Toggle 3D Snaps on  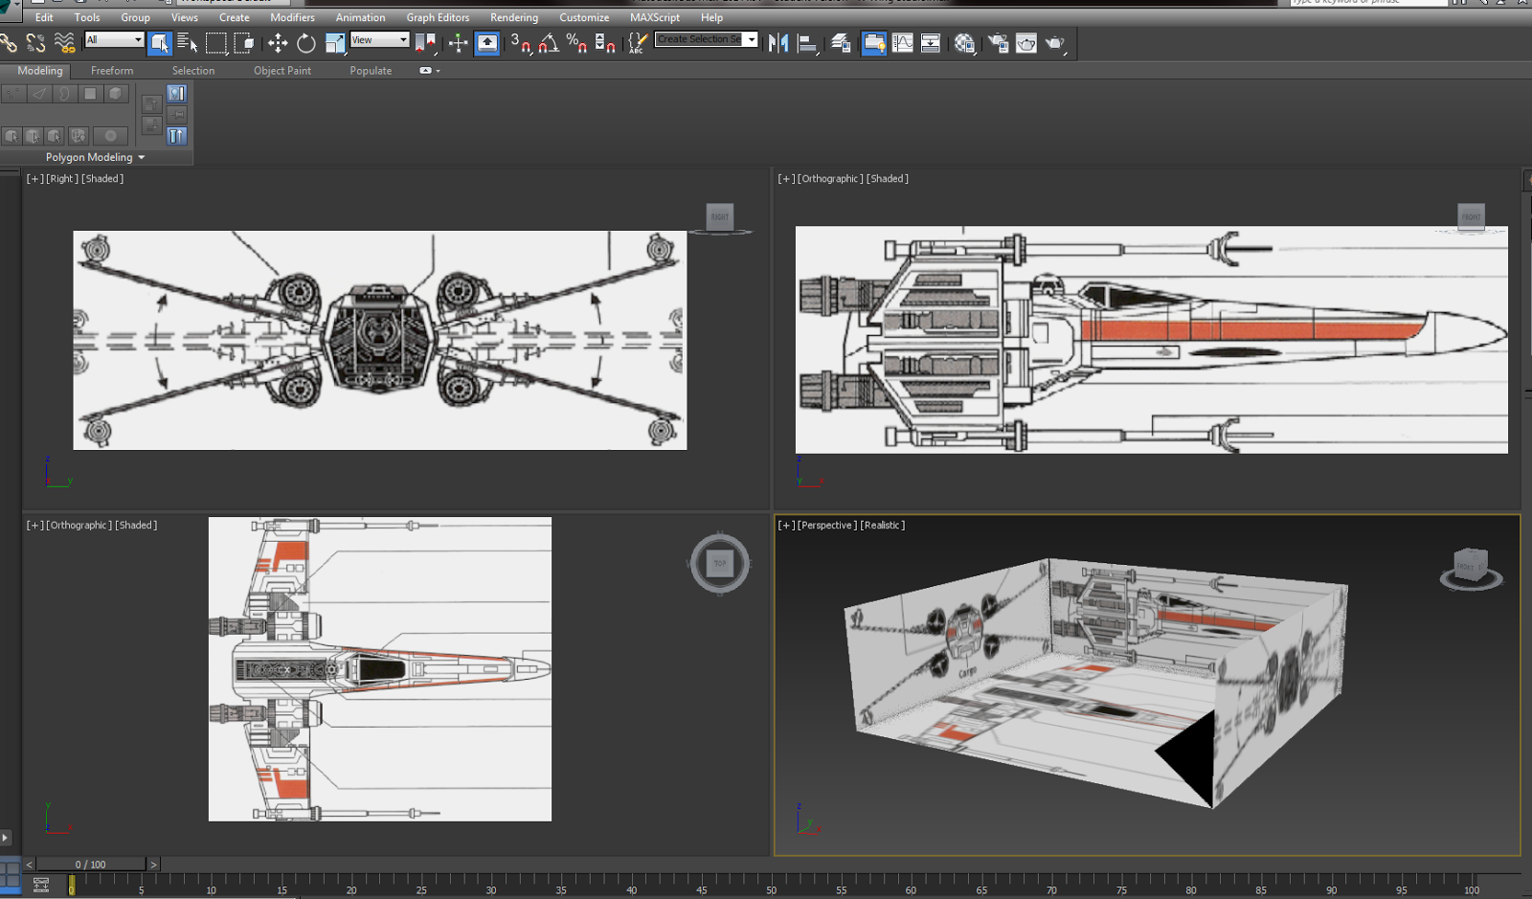pyautogui.click(x=523, y=43)
